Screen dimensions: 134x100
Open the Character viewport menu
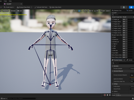pos(6,11)
